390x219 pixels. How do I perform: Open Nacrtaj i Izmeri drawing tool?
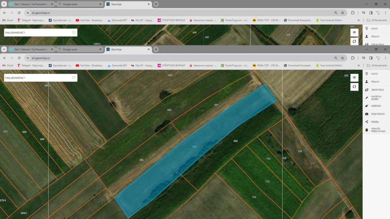pos(376,98)
